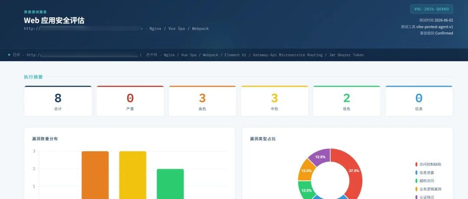Toggle the 认证绕过 legend purple swatch
Viewport: 468px width, 199px height.
tap(416, 197)
